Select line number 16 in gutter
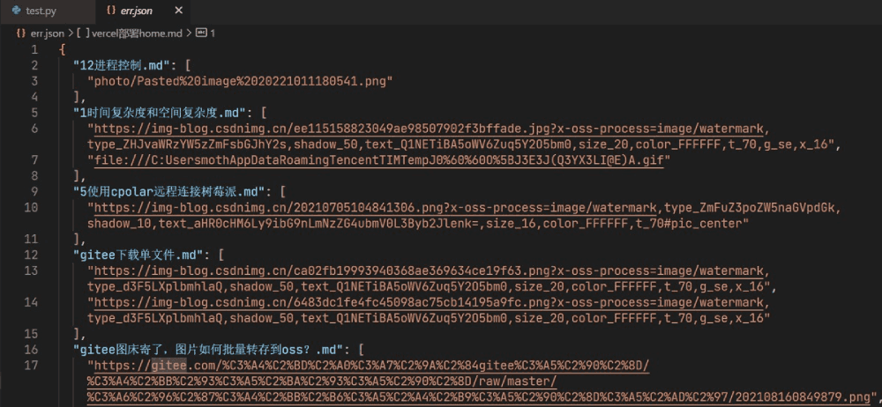Viewport: 882px width, 407px height. [32, 350]
